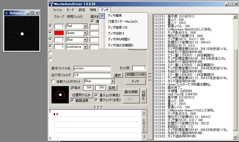The image size is (239, 142).
Task: Toggle the ディザ撮像 menu option
Action: pyautogui.click(x=123, y=16)
